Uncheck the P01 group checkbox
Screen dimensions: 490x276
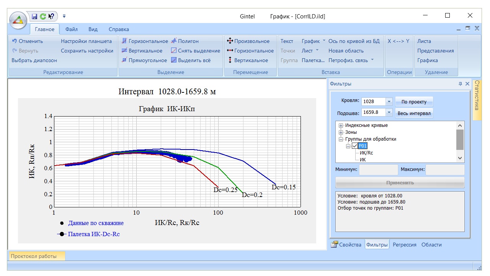(x=354, y=146)
